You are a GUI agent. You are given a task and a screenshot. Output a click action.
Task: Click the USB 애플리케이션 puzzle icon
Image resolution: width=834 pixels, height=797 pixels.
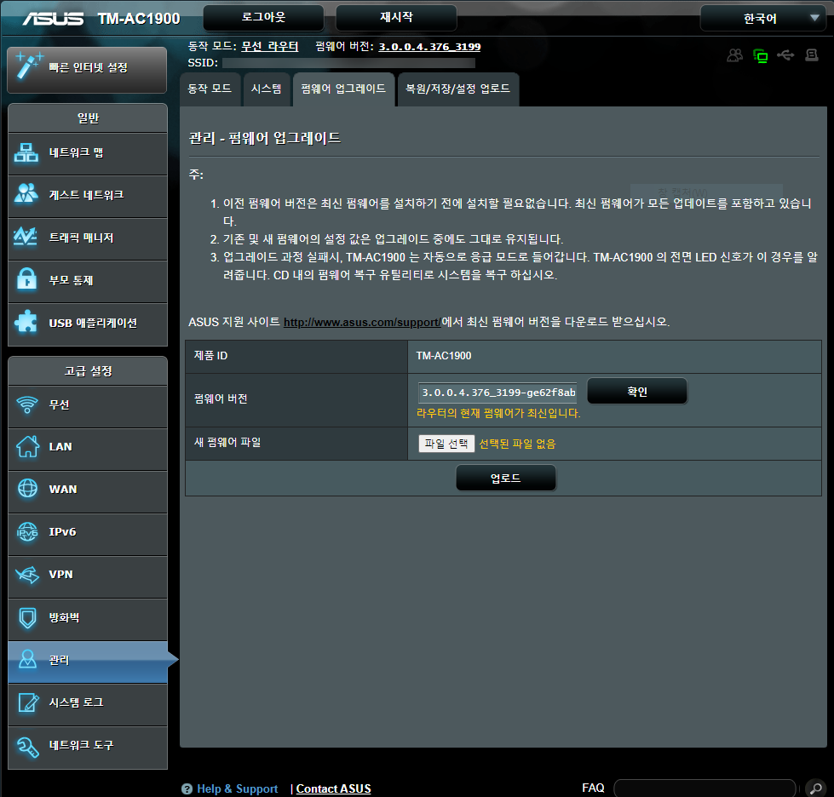[26, 321]
